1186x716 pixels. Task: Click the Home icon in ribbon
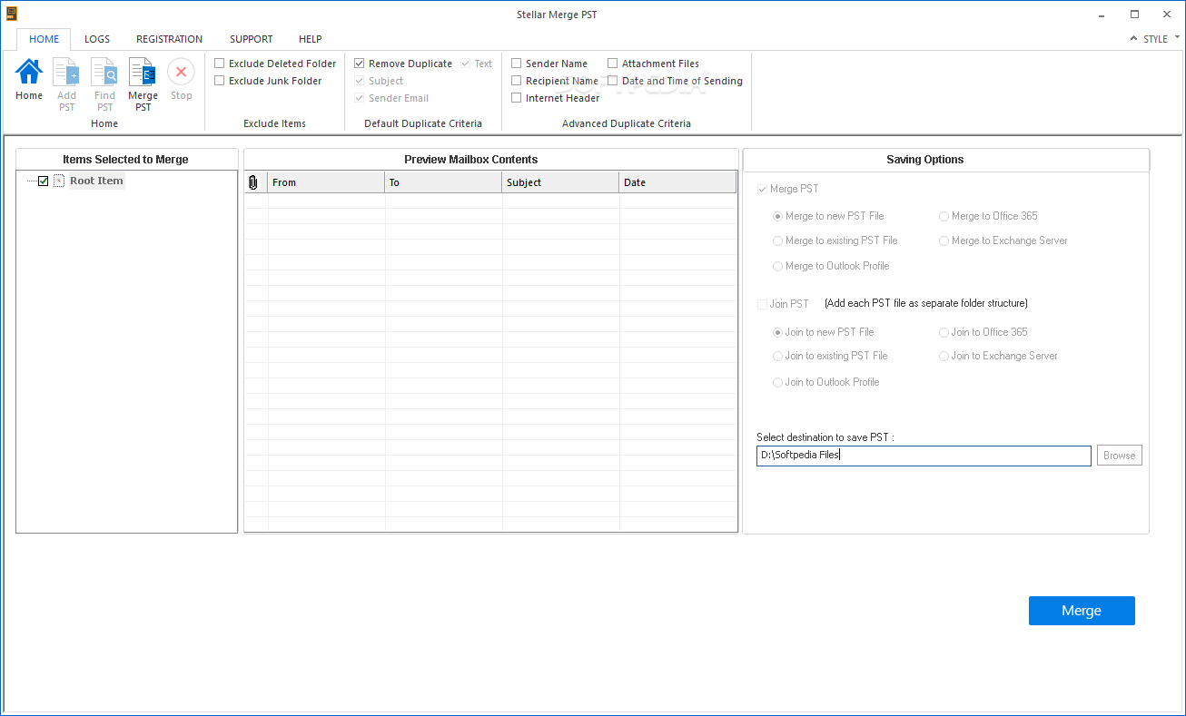click(x=29, y=72)
